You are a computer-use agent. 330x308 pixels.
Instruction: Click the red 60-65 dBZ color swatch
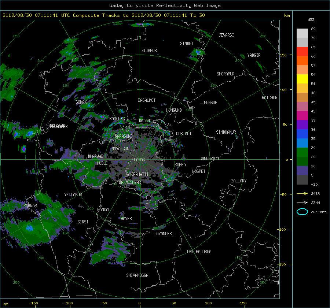(302, 52)
